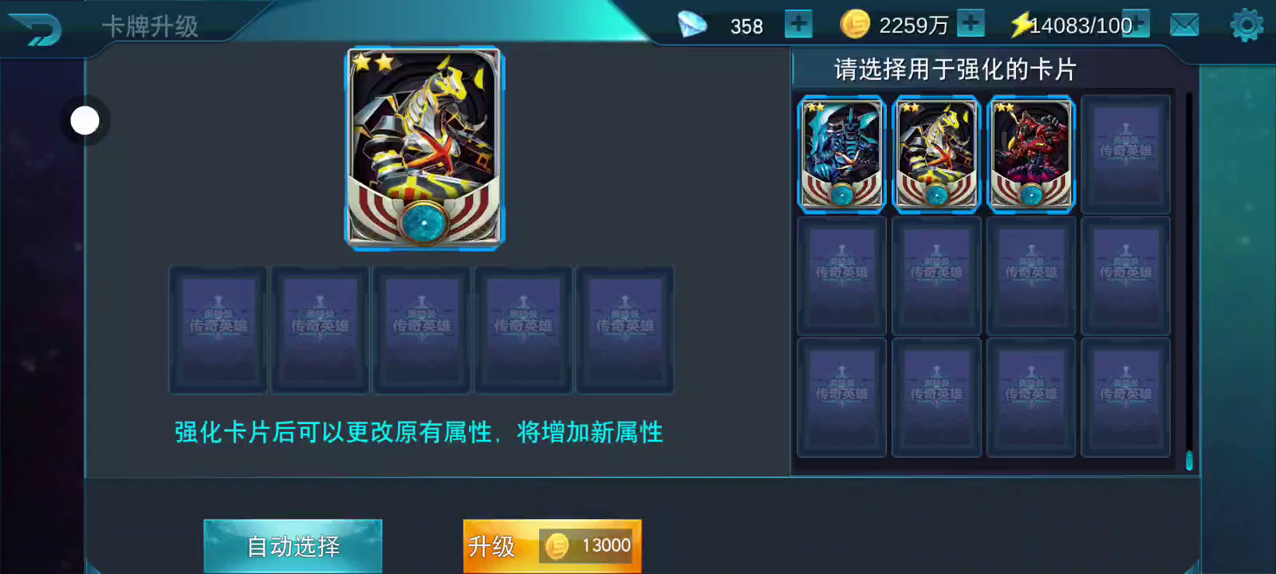The image size is (1276, 574).
Task: Click the 卡牌升级 title tab
Action: pos(150,26)
